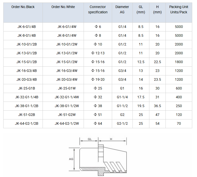The image size is (197, 177).
Task: Click the GL dimension label in diagram
Action: (89, 139)
